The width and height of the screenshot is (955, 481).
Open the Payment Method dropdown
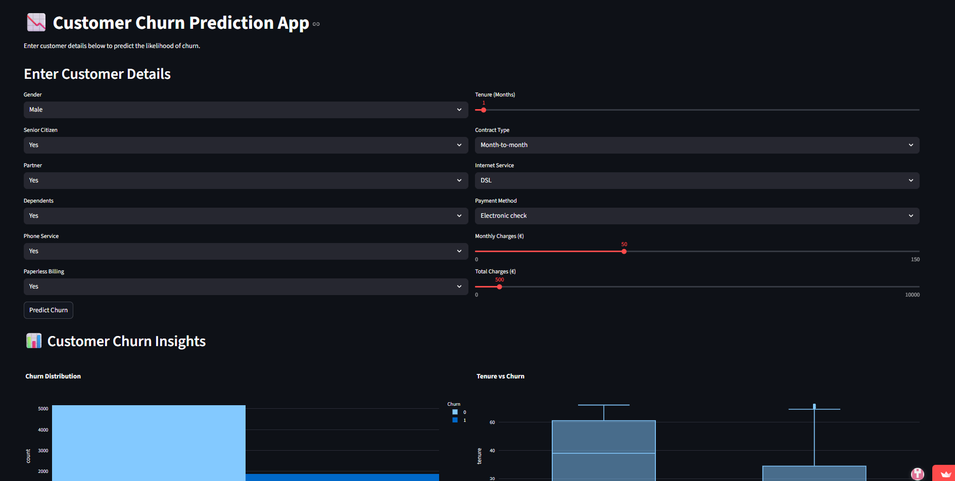point(697,216)
